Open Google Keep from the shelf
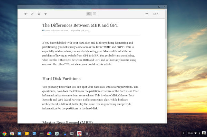 pos(27,134)
